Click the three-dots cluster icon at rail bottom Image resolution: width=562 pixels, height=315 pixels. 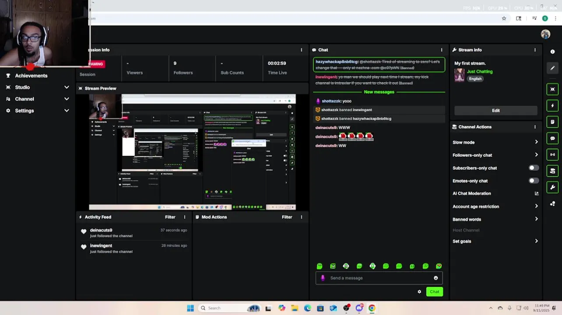point(552,204)
